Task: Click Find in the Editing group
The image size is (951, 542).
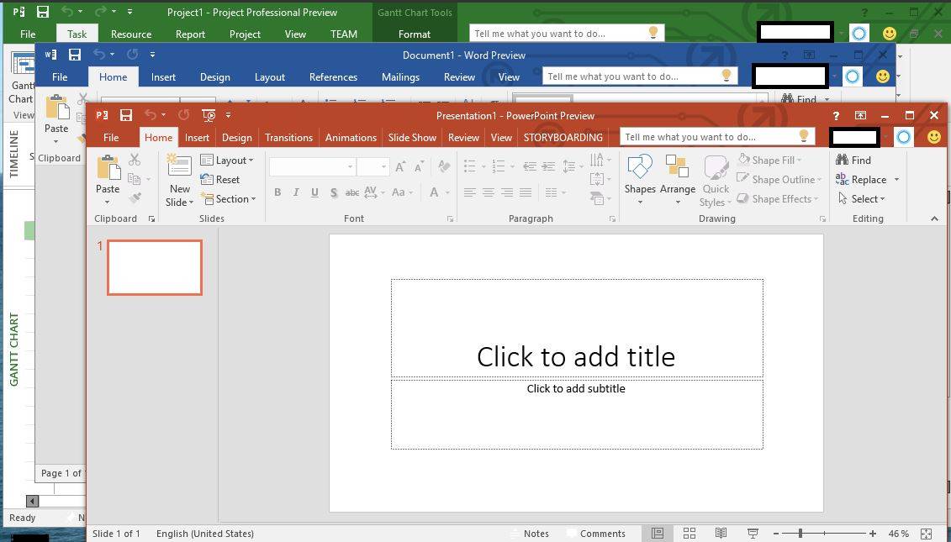Action: [853, 160]
